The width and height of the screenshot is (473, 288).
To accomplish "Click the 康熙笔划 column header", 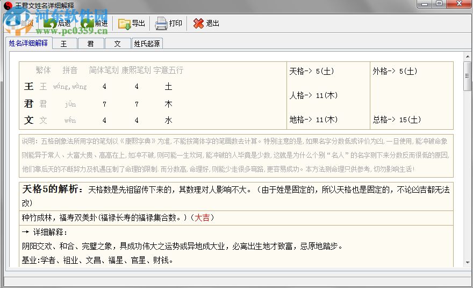I will (x=136, y=70).
